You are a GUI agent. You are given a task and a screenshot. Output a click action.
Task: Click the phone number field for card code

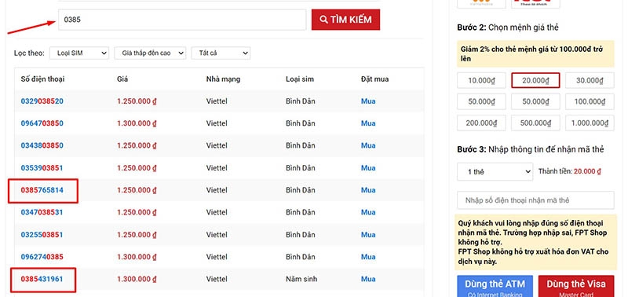point(535,200)
